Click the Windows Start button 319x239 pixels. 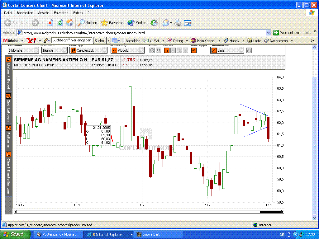15,234
